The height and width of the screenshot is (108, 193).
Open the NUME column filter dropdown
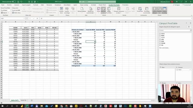pyautogui.click(x=21, y=28)
